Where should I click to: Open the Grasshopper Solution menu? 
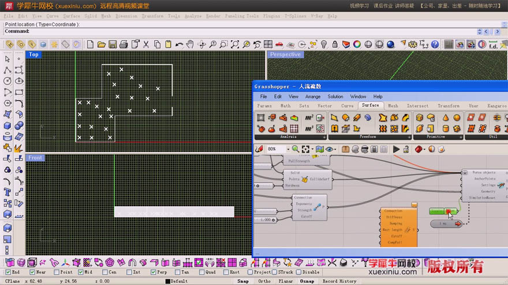[335, 96]
